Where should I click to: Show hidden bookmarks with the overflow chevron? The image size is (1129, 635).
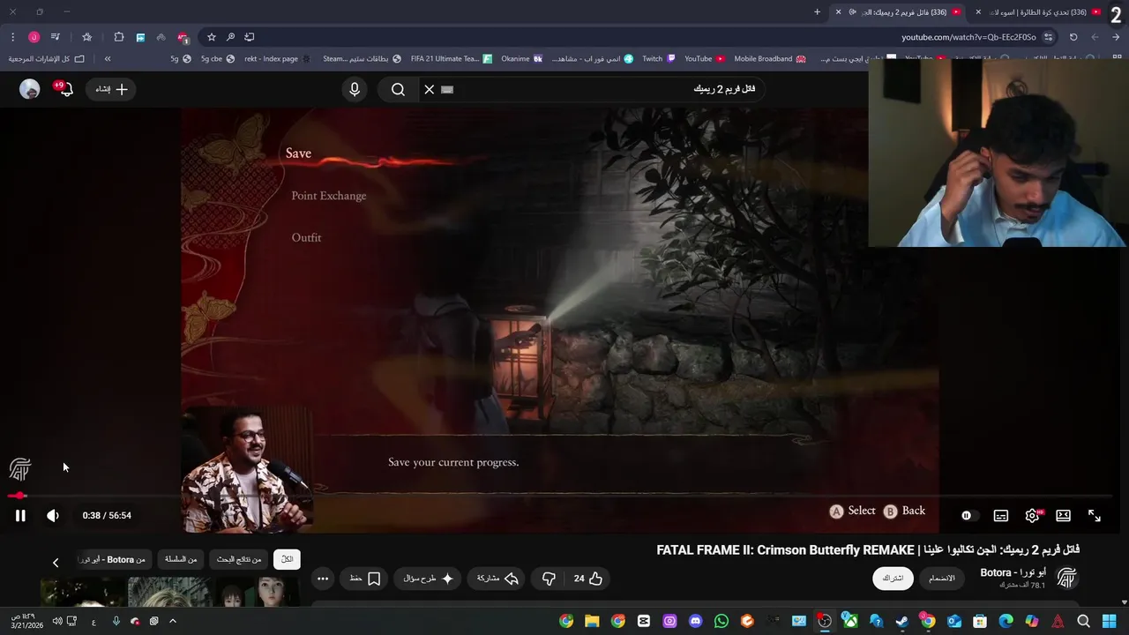coord(108,59)
